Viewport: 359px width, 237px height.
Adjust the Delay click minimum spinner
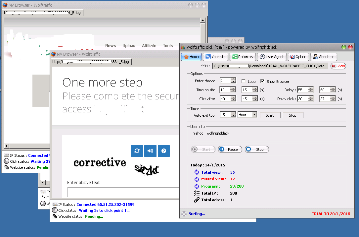coord(311,99)
